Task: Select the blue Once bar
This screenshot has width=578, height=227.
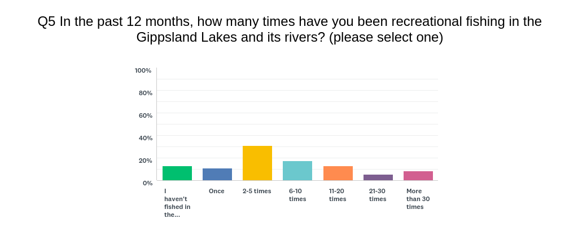Action: click(x=217, y=175)
